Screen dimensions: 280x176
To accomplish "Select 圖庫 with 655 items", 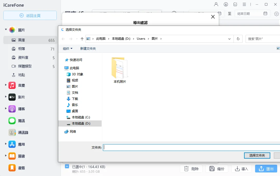I will (x=30, y=40).
